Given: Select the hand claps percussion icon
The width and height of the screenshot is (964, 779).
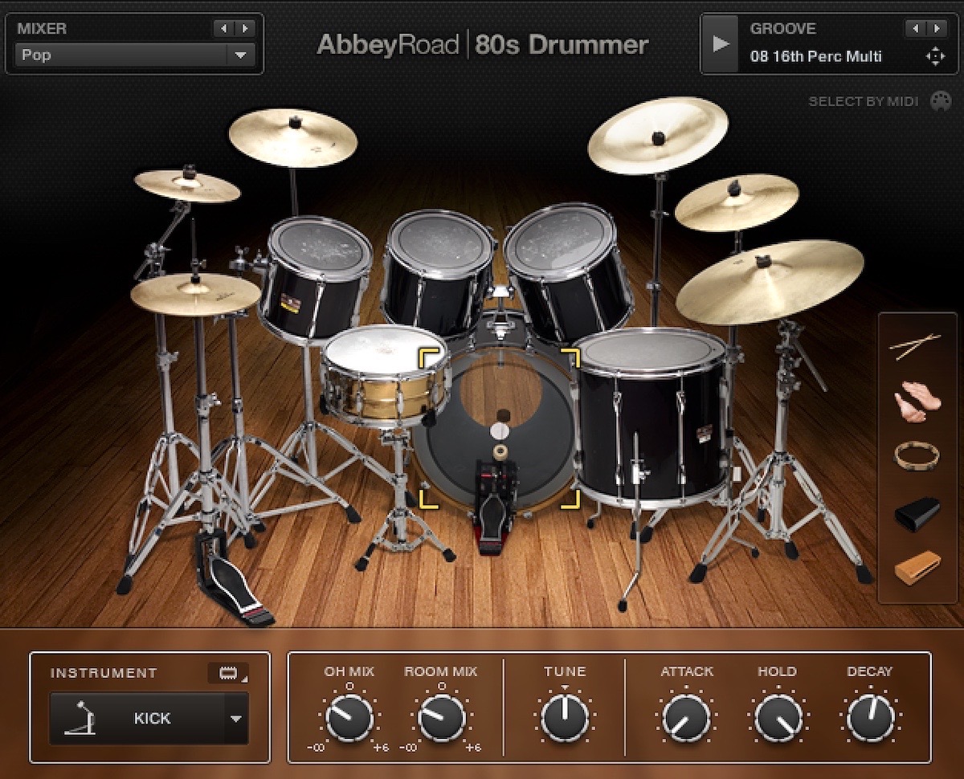Looking at the screenshot, I should point(917,401).
